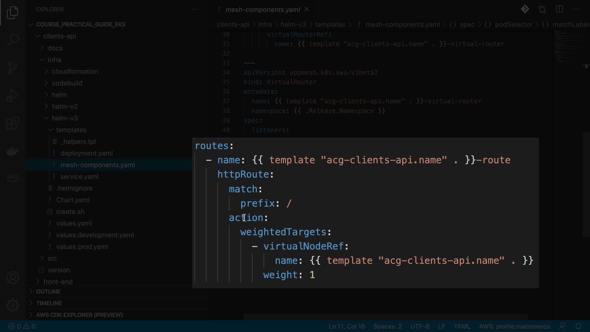Click the Accounts icon in activity bar
The width and height of the screenshot is (590, 332).
tap(13, 278)
